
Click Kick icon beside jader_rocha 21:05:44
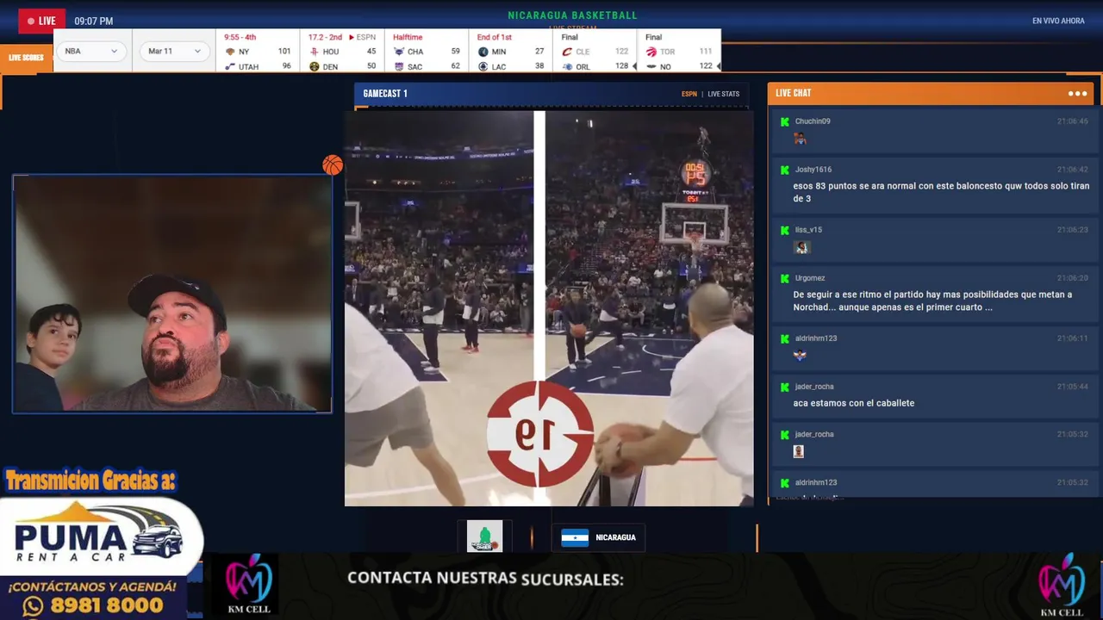point(784,387)
